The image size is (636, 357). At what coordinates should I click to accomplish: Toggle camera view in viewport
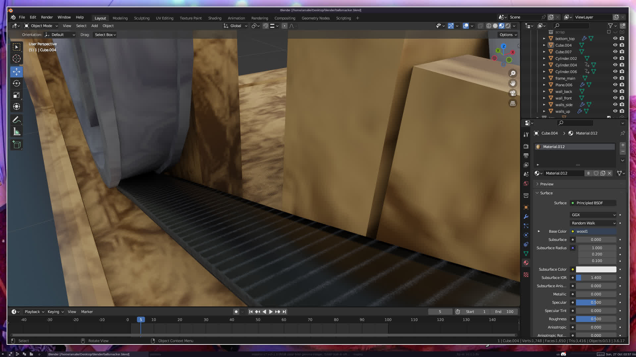pyautogui.click(x=513, y=93)
